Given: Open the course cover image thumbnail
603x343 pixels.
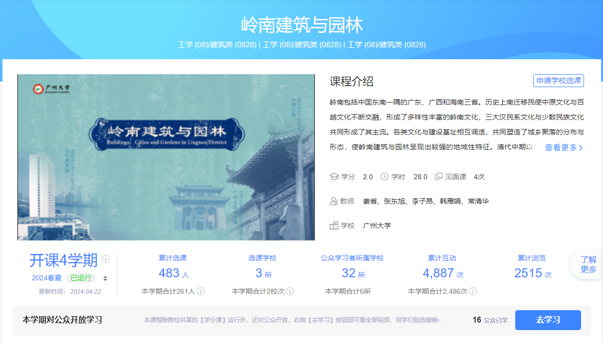Looking at the screenshot, I should coord(166,157).
